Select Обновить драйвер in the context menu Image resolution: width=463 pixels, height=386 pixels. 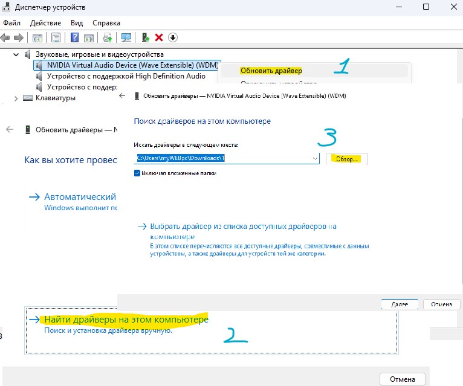coord(271,71)
